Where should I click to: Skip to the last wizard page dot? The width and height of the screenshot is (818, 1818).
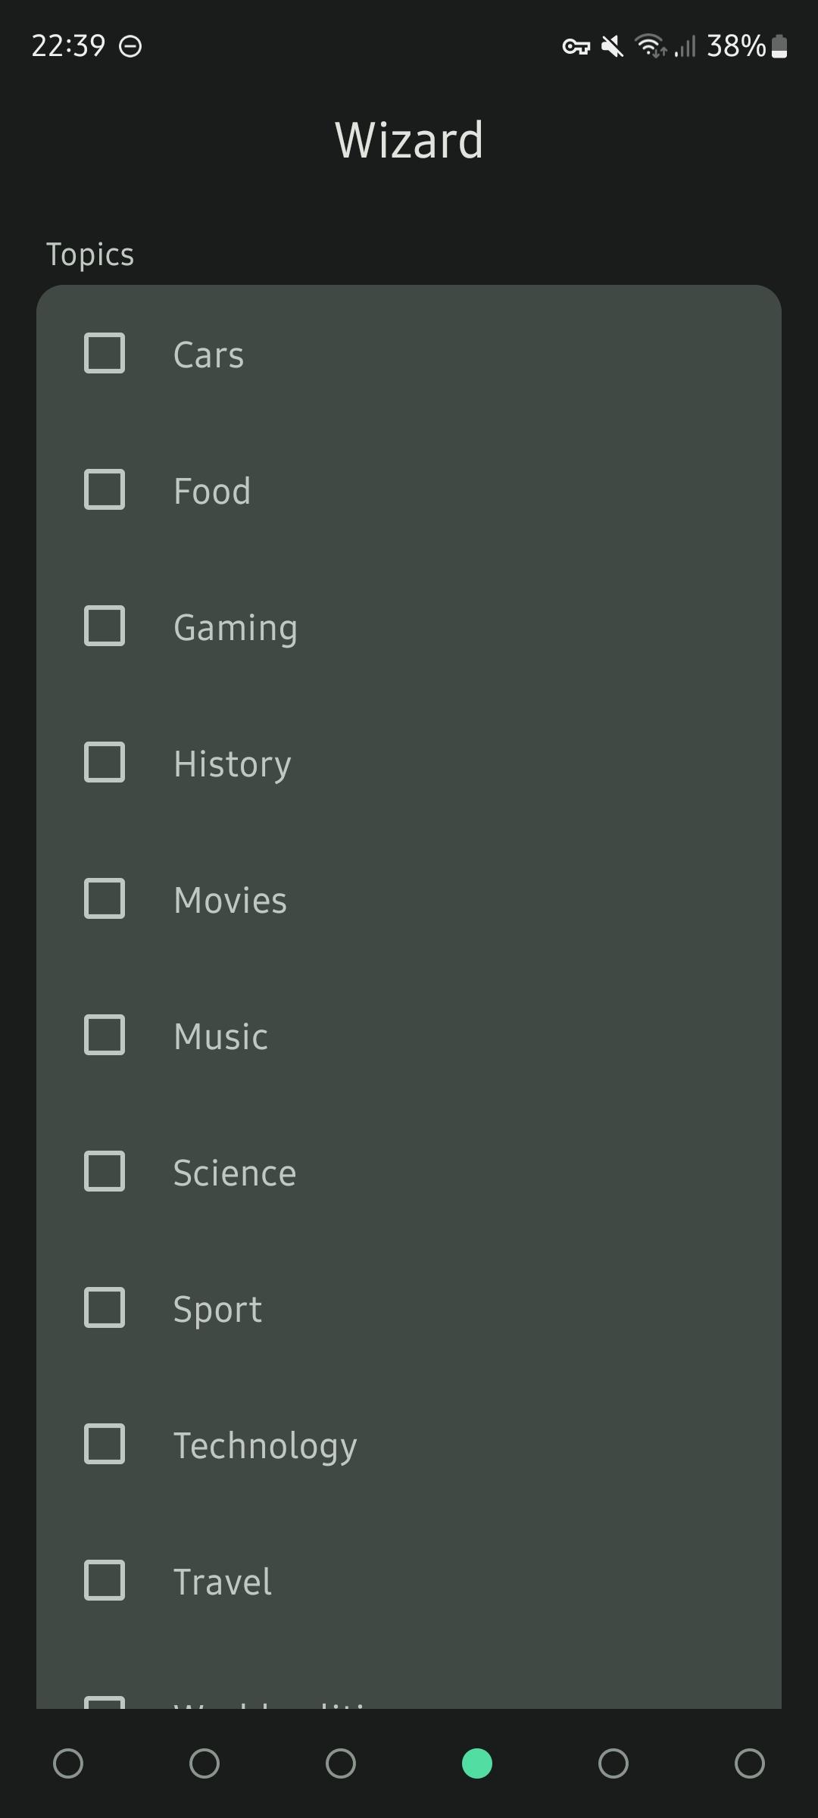coord(750,1763)
